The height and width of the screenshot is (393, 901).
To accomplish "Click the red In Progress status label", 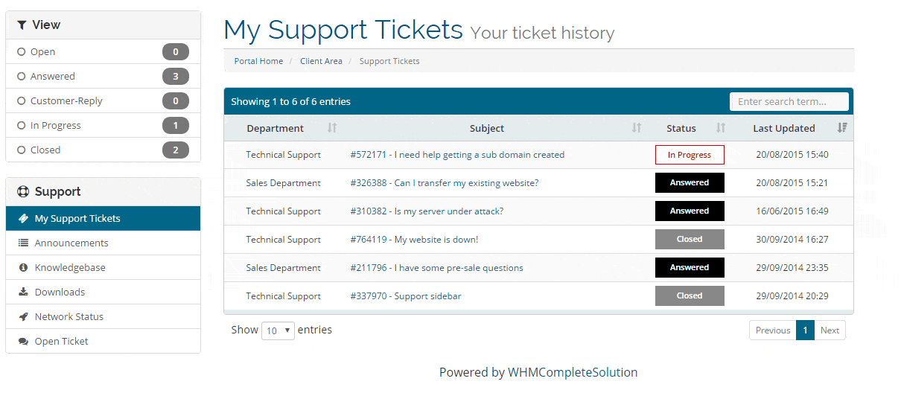I will 690,155.
